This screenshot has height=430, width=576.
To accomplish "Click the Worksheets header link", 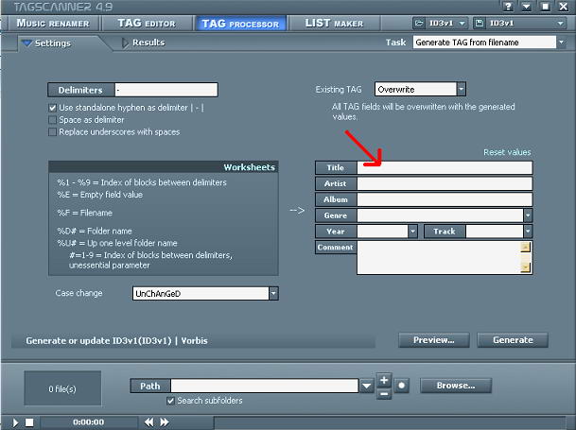I will 249,167.
